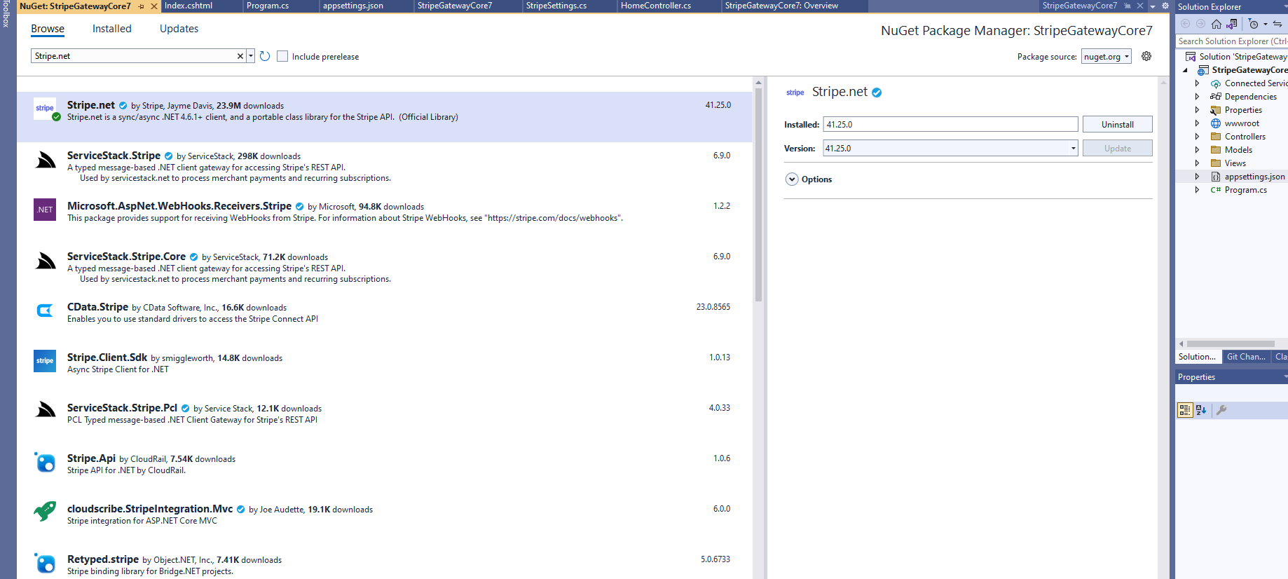The image size is (1288, 579).
Task: Click verified badge next to Stripe.net details title
Action: (x=877, y=93)
